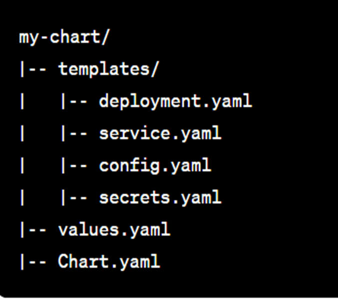Select the service.yaml file line
The width and height of the screenshot is (338, 302).
160,133
